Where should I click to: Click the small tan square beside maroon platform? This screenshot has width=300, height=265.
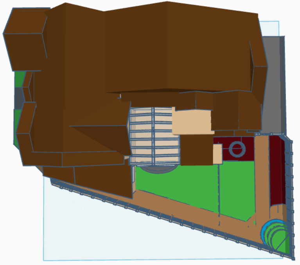coord(217,154)
